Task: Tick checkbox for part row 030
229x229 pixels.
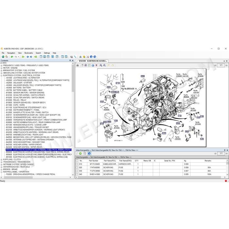Action: (77, 171)
